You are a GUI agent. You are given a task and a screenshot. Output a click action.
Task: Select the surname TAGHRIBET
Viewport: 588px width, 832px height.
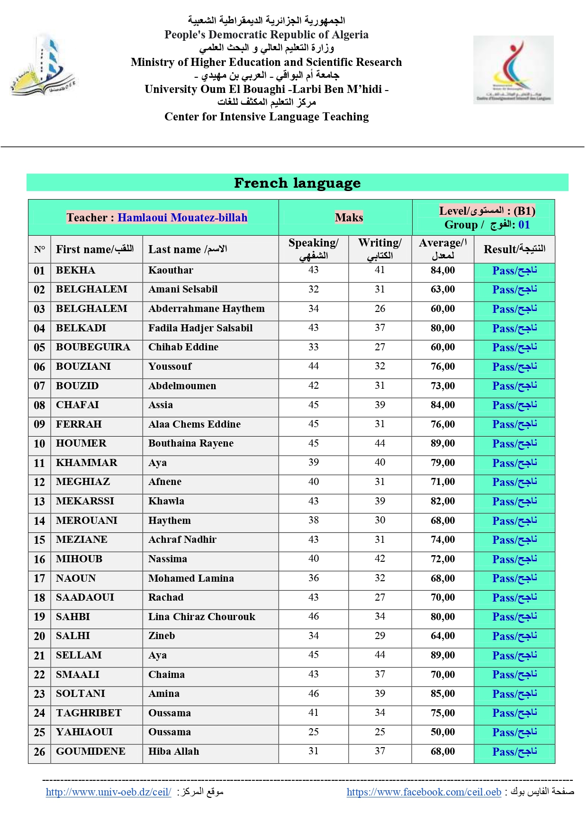click(x=89, y=713)
